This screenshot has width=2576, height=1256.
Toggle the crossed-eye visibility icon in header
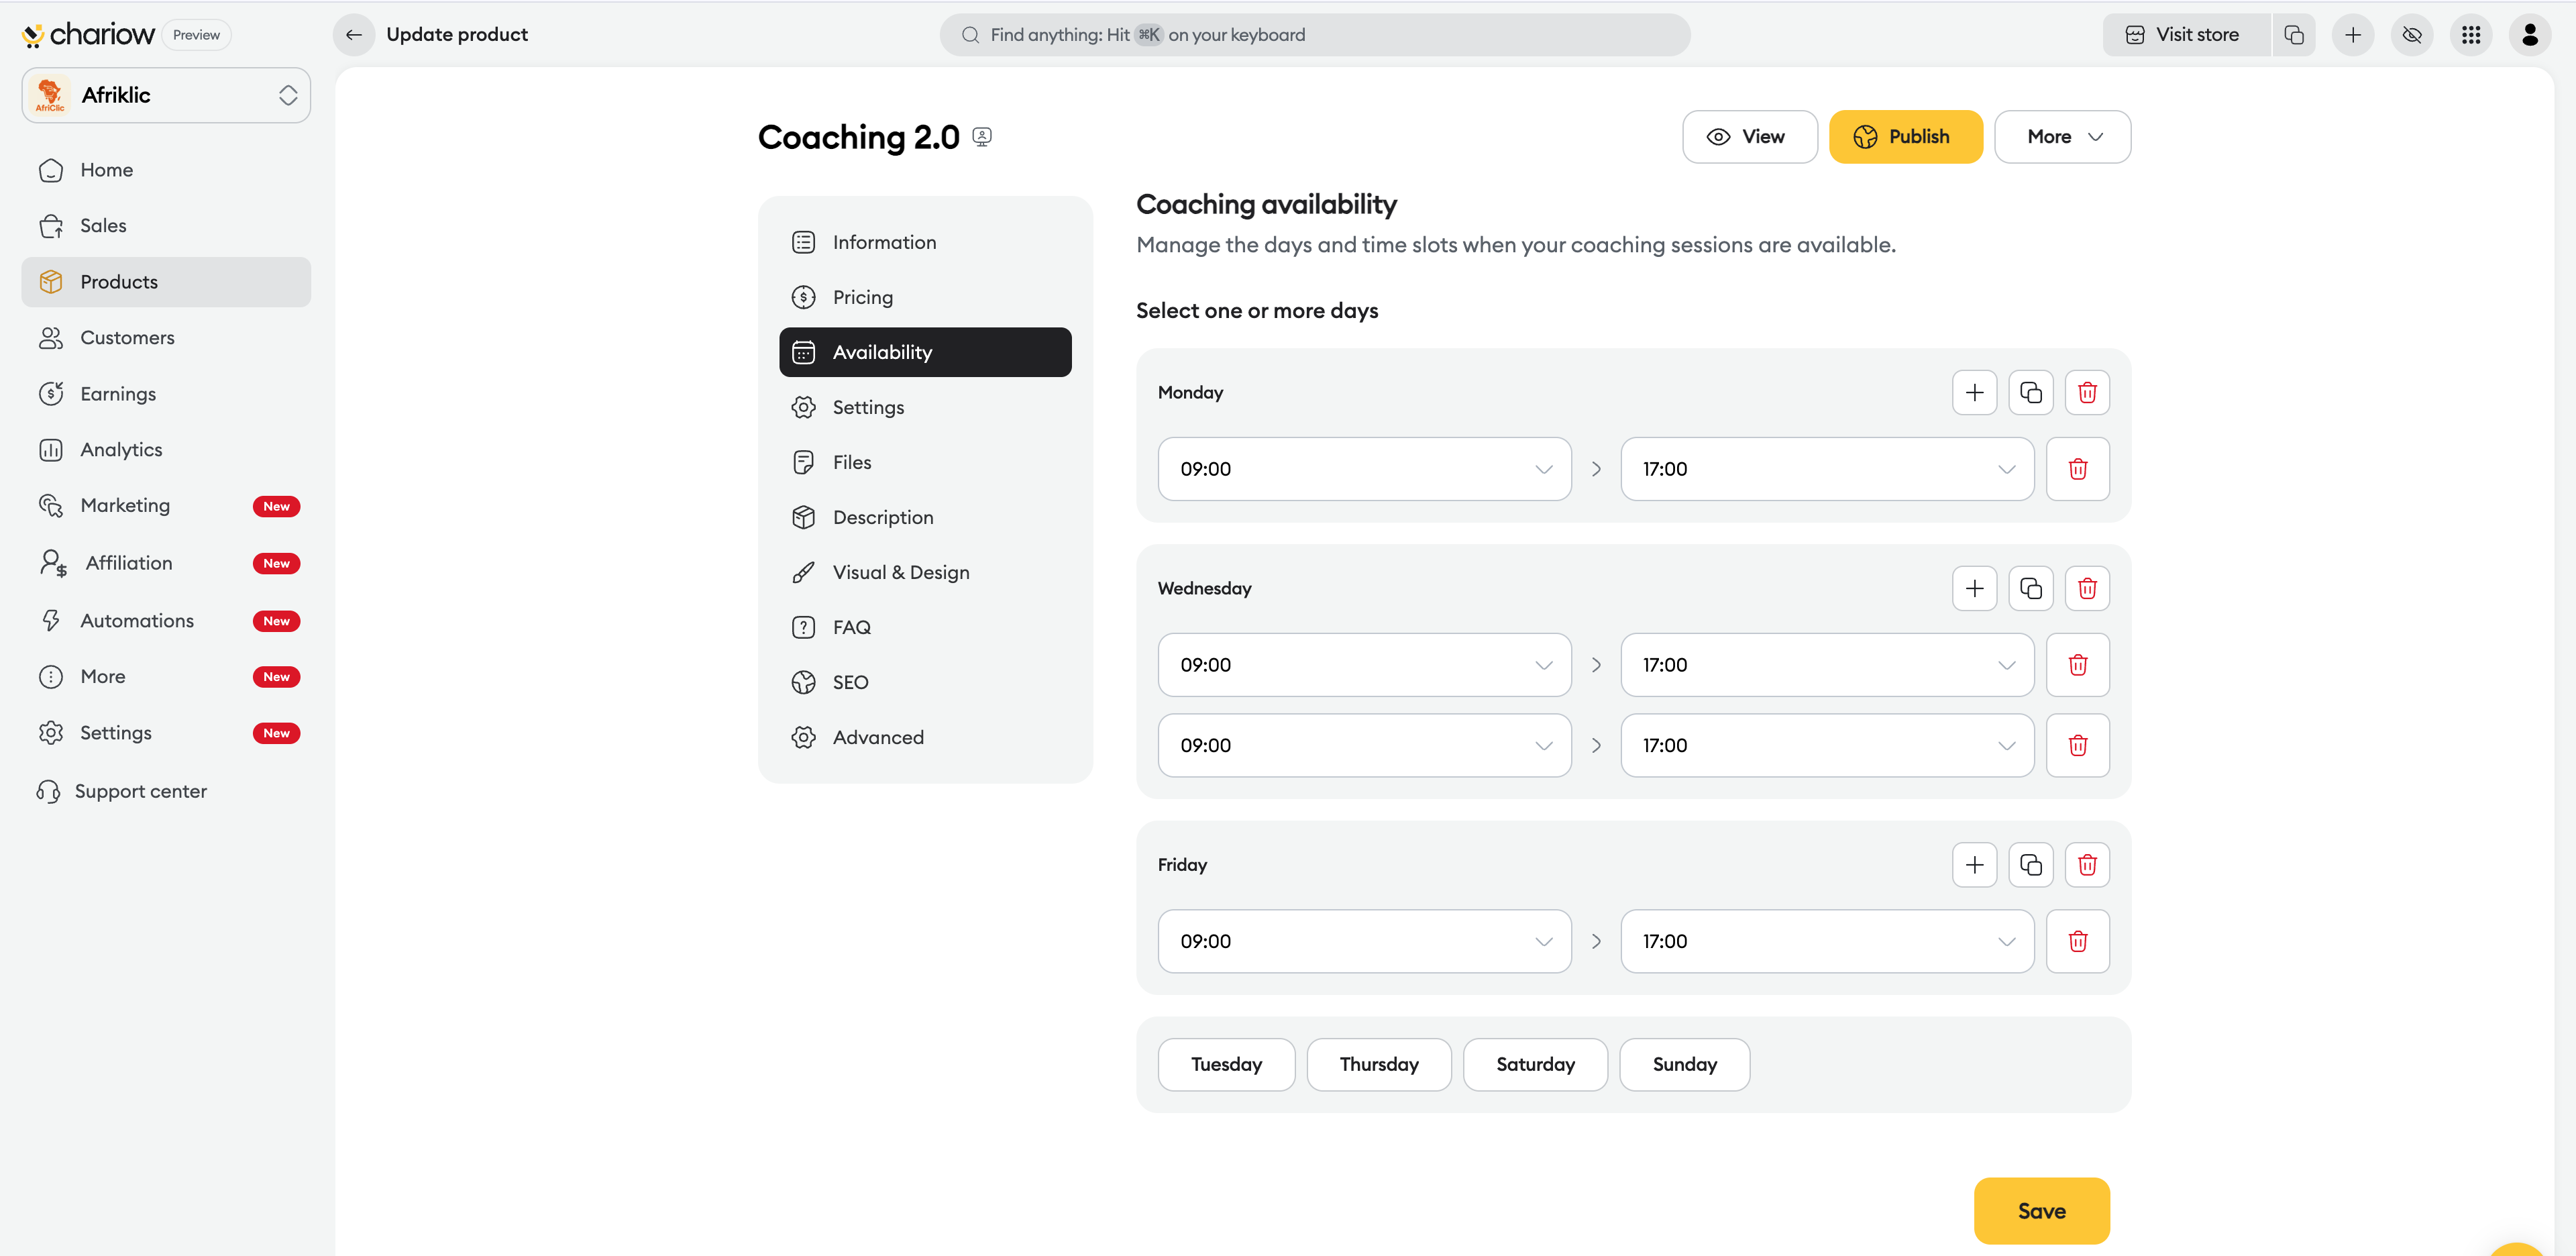coord(2411,34)
